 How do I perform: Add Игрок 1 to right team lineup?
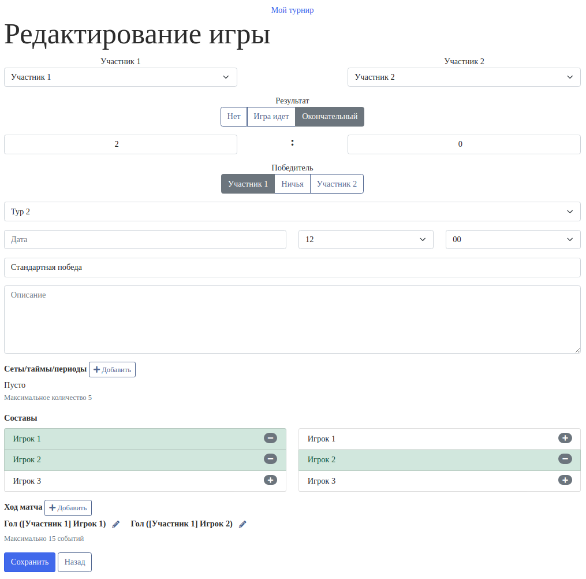coord(565,439)
